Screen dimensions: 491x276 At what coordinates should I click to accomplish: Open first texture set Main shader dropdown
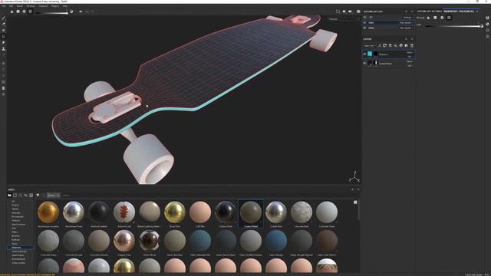pos(406,23)
